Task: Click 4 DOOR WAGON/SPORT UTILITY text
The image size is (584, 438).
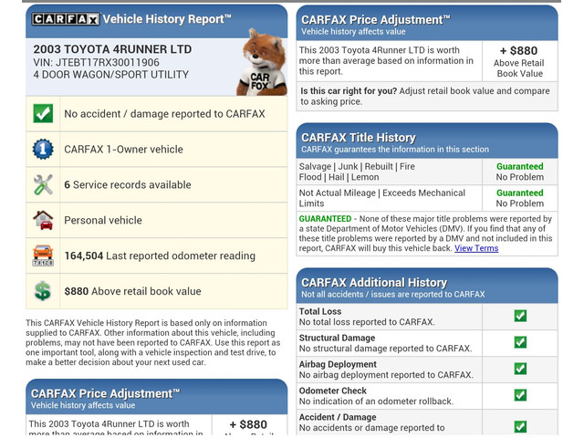Action: (111, 75)
